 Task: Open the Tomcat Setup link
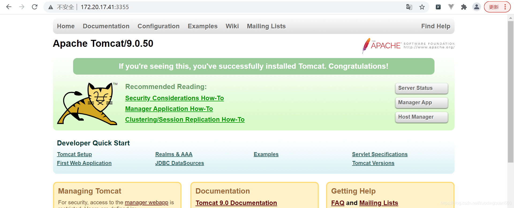pos(74,154)
